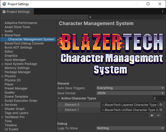
Task: Select Preset Manager
Action: (16, 89)
